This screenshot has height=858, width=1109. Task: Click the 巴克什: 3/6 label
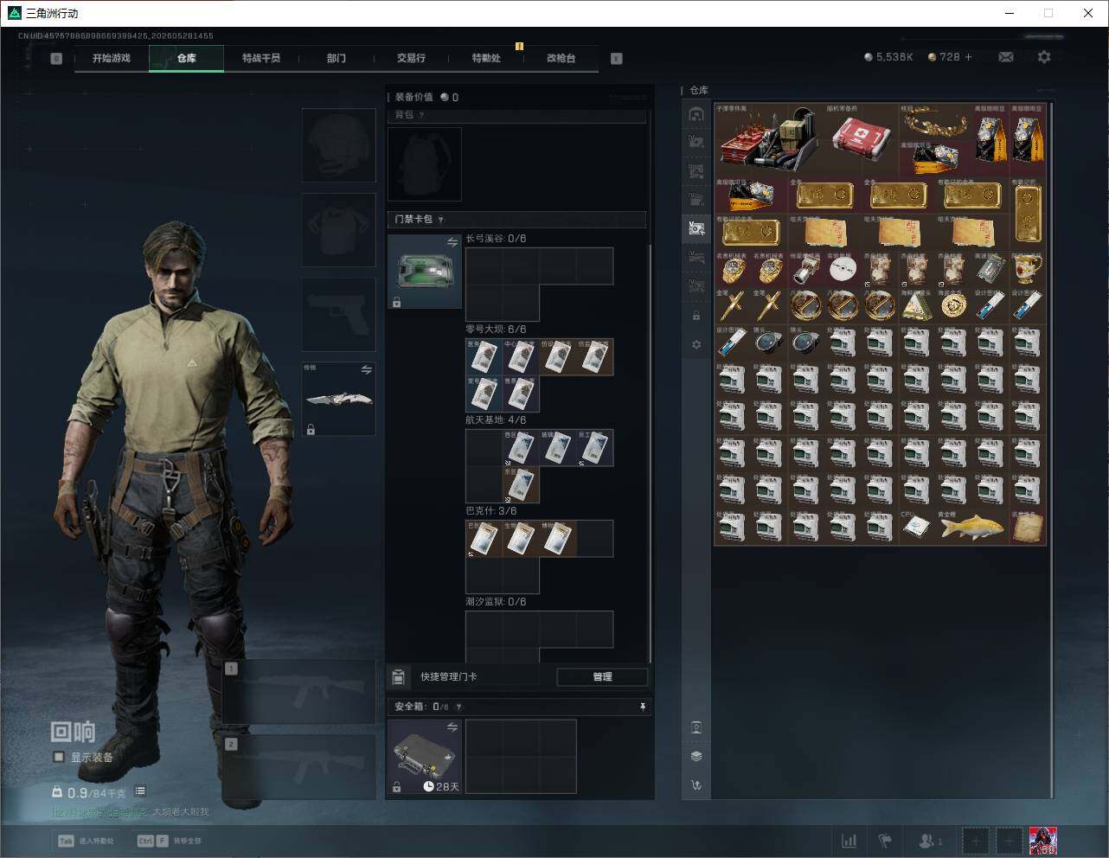click(490, 511)
